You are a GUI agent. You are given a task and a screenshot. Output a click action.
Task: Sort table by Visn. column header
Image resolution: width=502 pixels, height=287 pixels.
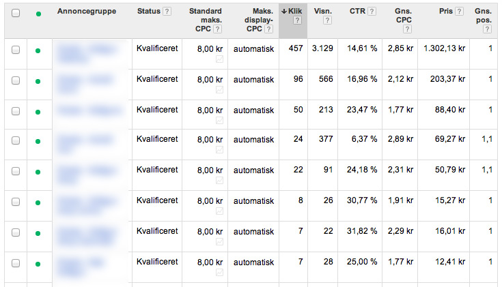tap(323, 12)
